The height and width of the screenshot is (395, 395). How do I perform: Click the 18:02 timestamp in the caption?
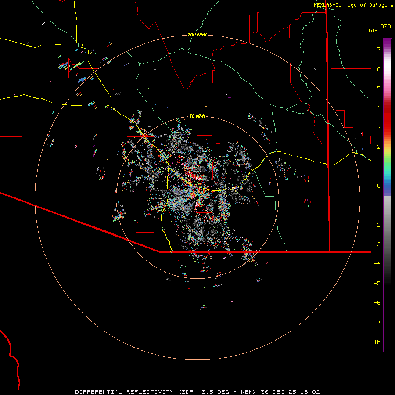311,392
